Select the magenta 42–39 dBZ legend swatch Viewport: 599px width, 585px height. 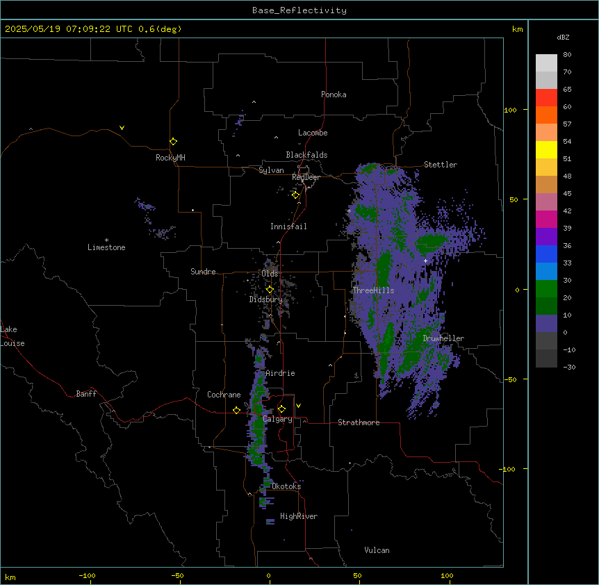tap(546, 219)
